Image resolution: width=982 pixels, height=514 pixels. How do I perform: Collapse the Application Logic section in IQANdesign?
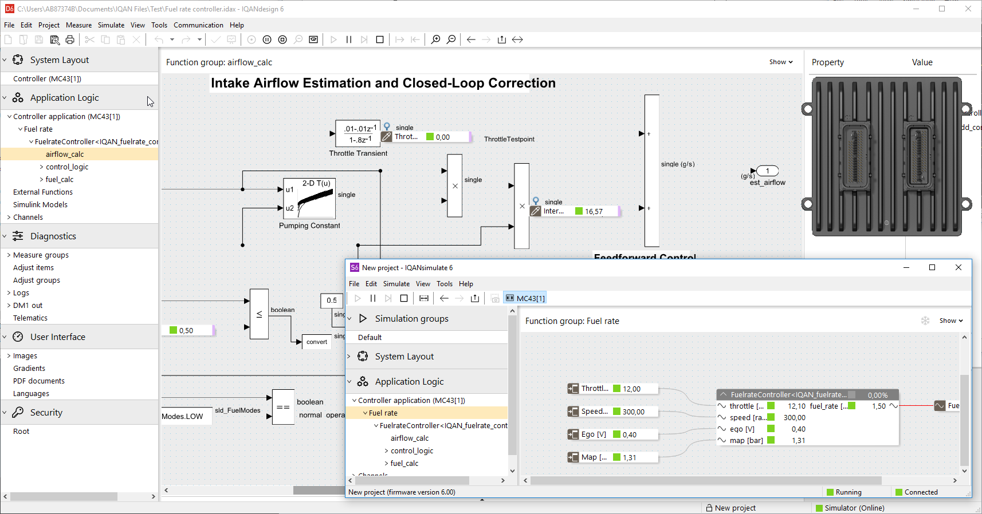coord(5,98)
